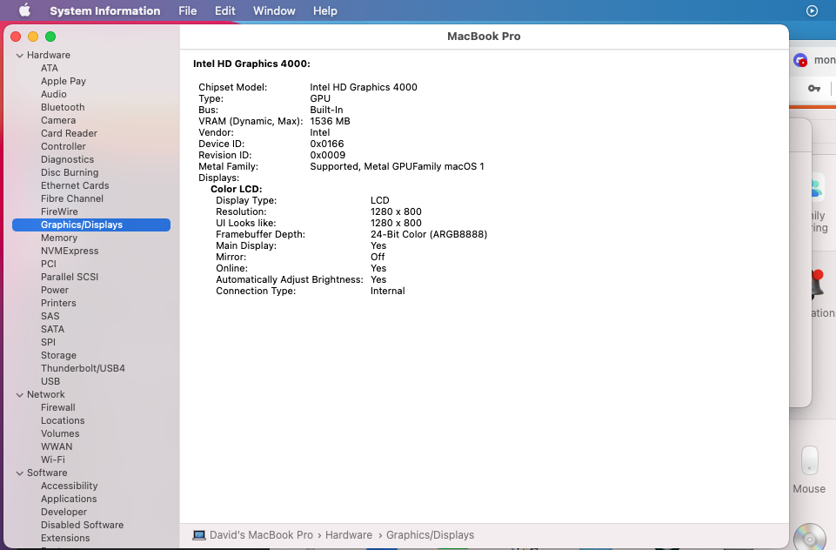Select Bluetooth in the sidebar
Image resolution: width=836 pixels, height=550 pixels.
tap(63, 107)
